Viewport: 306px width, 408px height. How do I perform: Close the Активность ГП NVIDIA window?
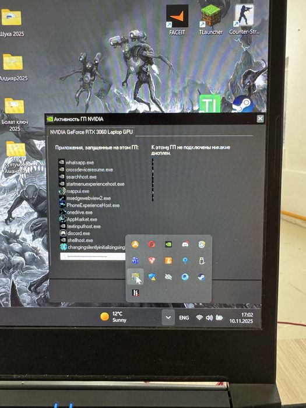point(260,119)
